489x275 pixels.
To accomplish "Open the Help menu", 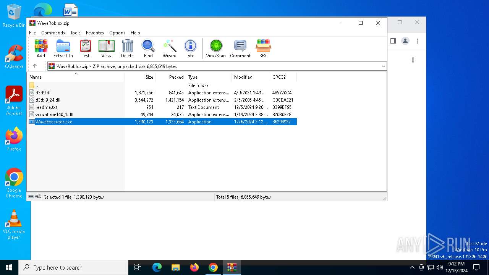I will click(x=135, y=33).
